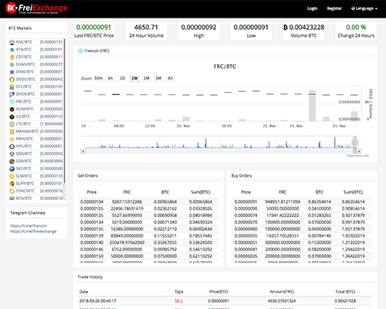The height and width of the screenshot is (309, 386).
Task: Open the Register page
Action: (334, 8)
